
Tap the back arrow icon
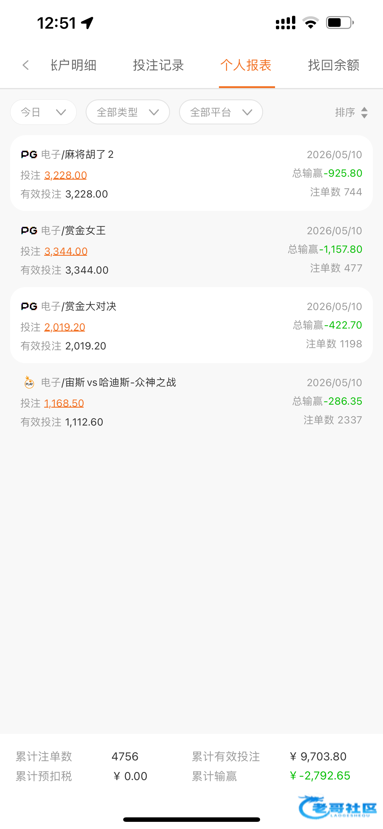pyautogui.click(x=26, y=65)
